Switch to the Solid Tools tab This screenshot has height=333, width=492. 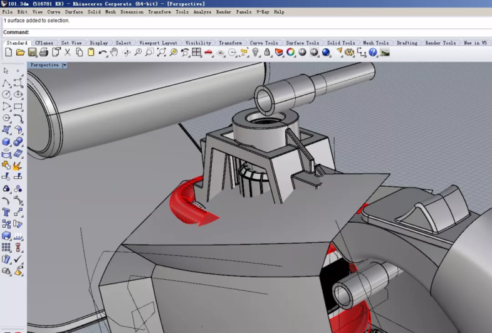341,43
